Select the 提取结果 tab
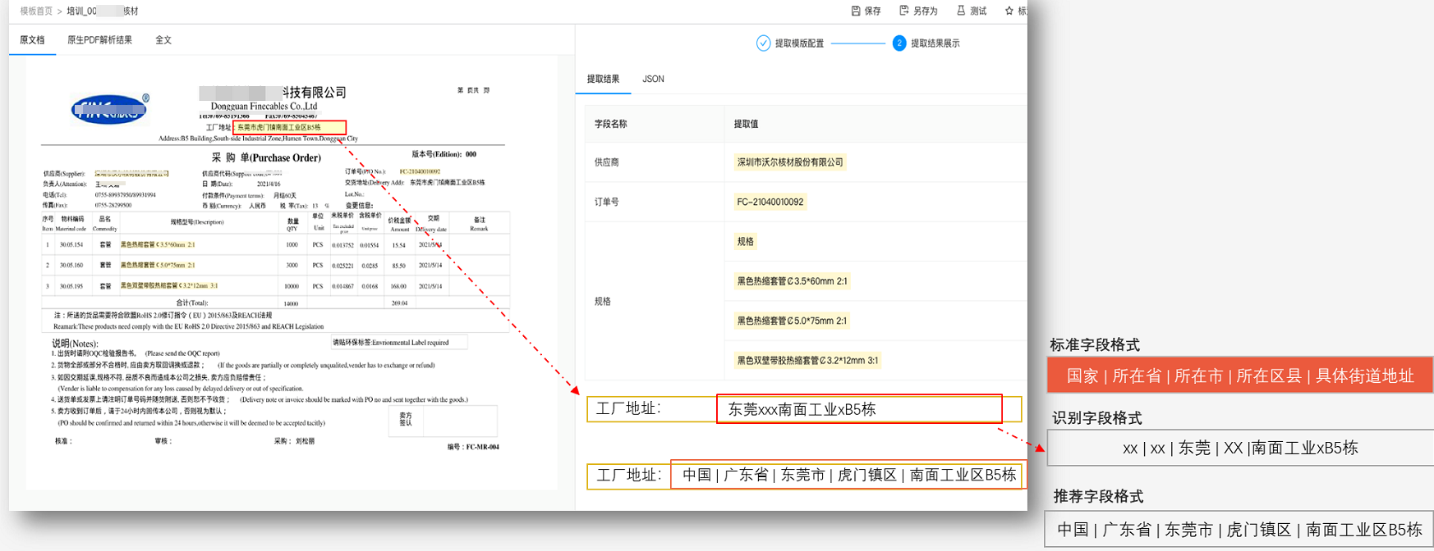Viewport: 1434px width, 551px height. (x=603, y=79)
